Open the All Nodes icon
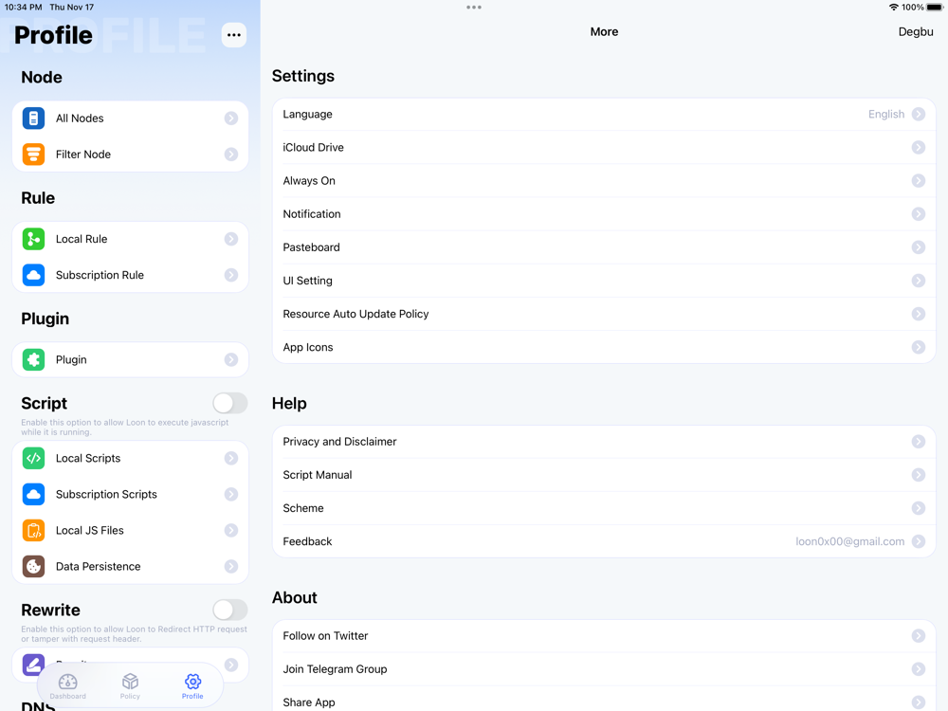The image size is (948, 711). click(33, 118)
